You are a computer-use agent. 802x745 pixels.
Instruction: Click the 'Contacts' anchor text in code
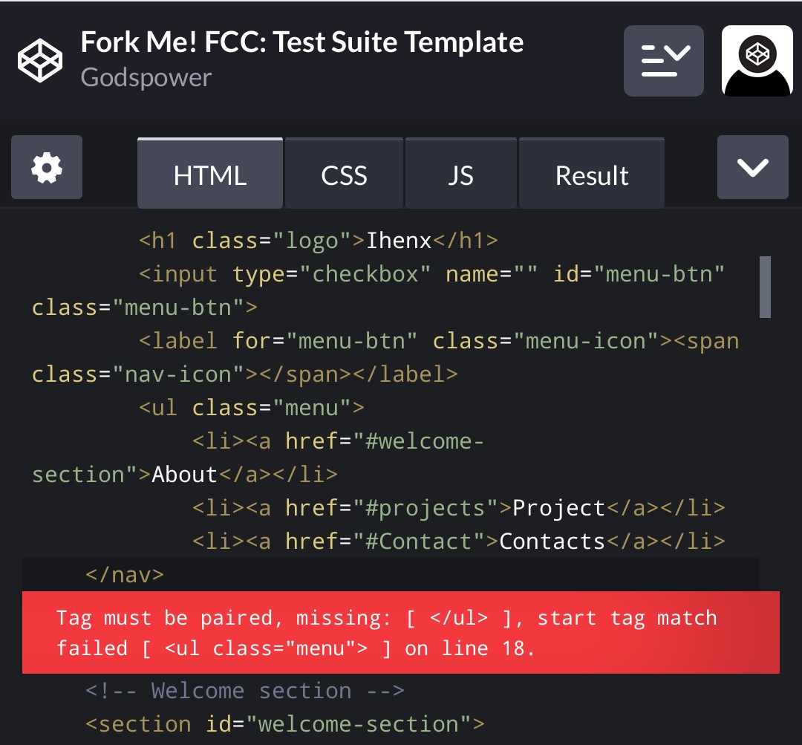552,541
